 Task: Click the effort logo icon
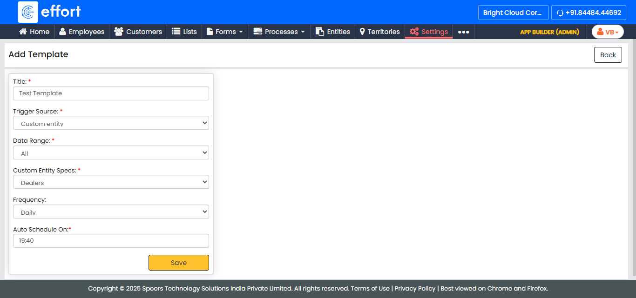coord(28,12)
